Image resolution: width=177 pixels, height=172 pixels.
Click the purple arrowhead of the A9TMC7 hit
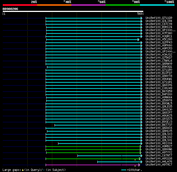point(139,165)
